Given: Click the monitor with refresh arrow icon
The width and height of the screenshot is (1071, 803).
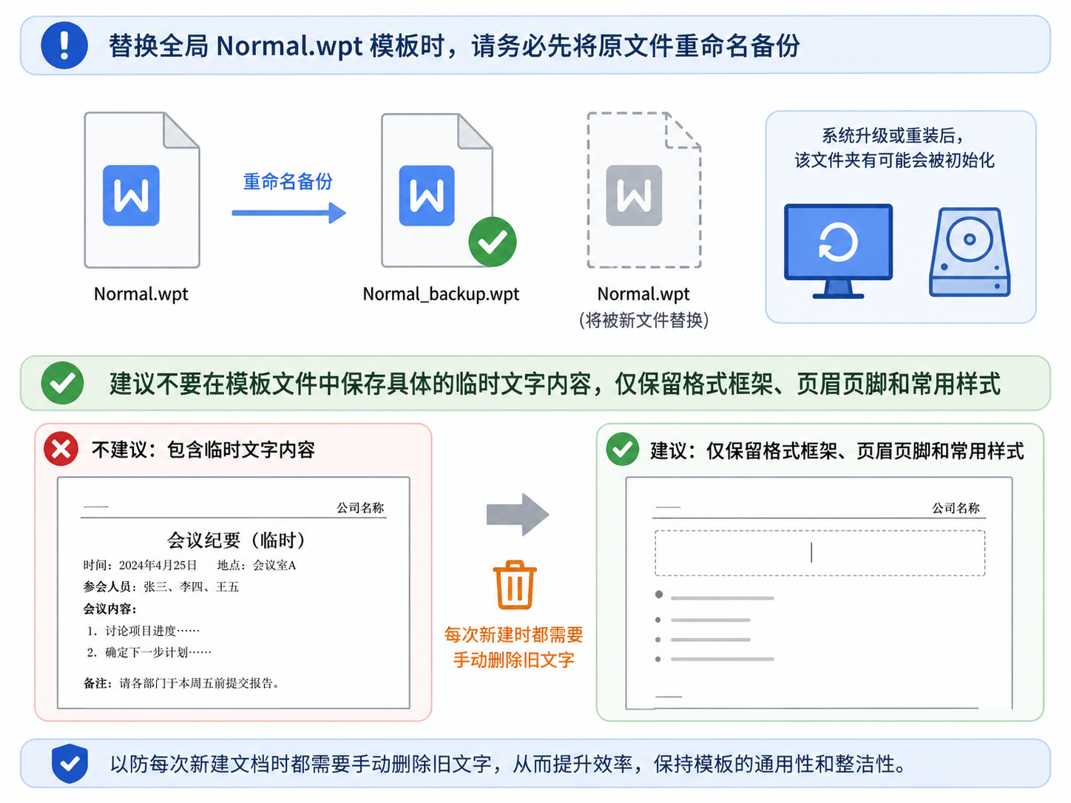Looking at the screenshot, I should click(x=838, y=251).
